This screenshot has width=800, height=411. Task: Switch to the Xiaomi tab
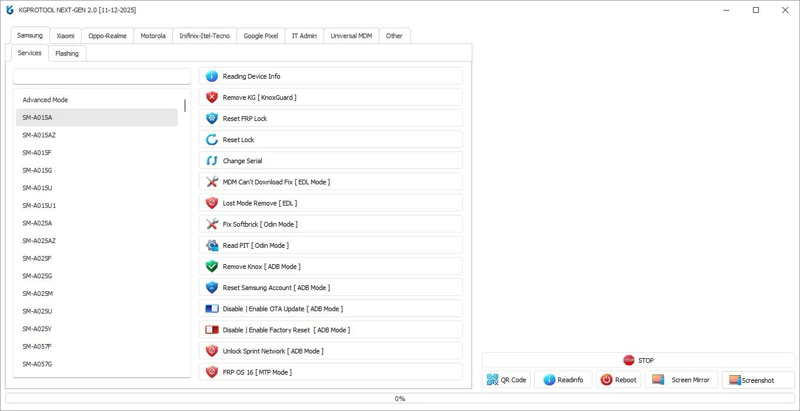tap(65, 36)
